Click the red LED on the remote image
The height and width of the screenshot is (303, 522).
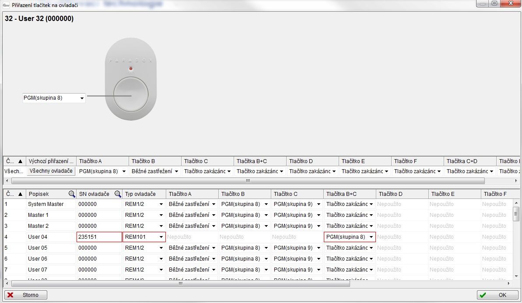[130, 69]
